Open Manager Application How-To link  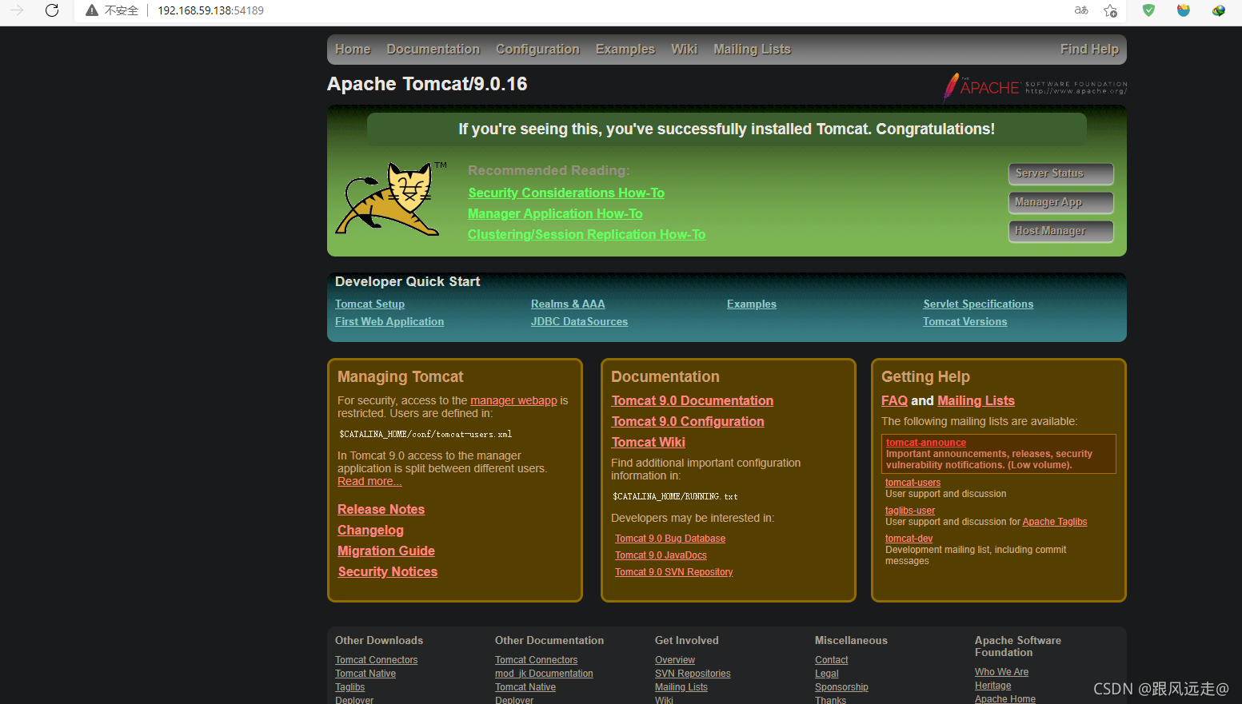555,213
